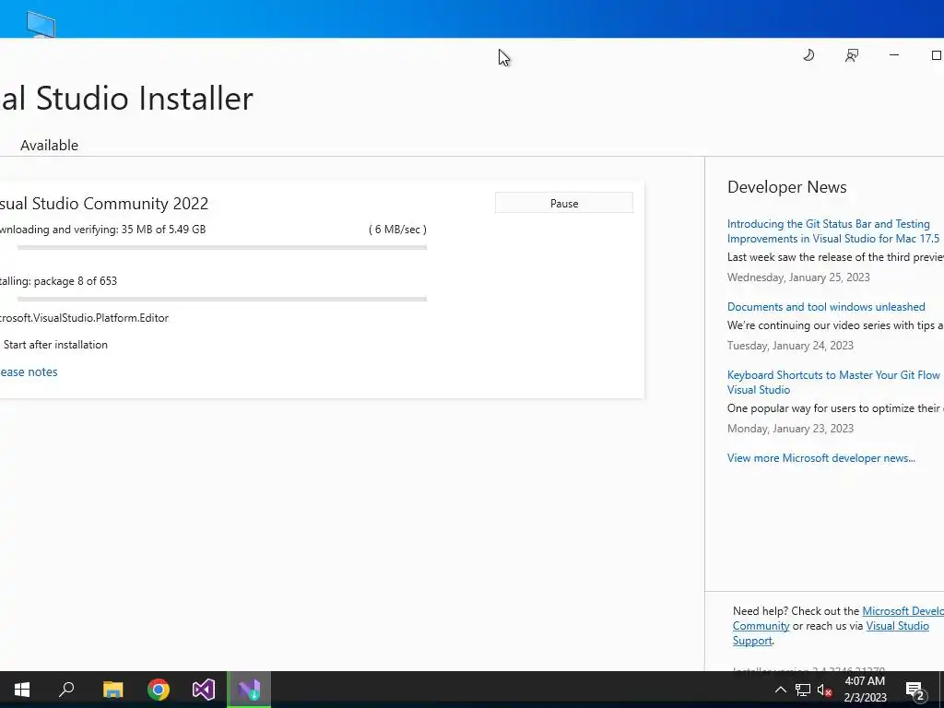Select the 6 MB/sec download speed text
The height and width of the screenshot is (708, 944).
point(397,230)
